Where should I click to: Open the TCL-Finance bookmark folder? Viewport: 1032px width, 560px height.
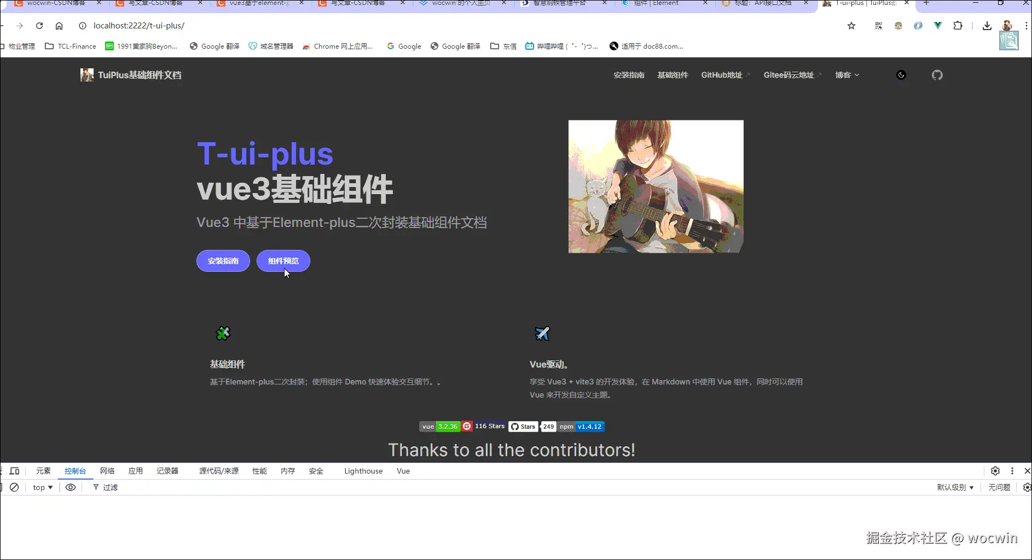71,46
